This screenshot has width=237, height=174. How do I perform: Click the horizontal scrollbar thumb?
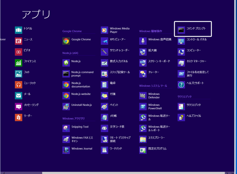pos(134,173)
